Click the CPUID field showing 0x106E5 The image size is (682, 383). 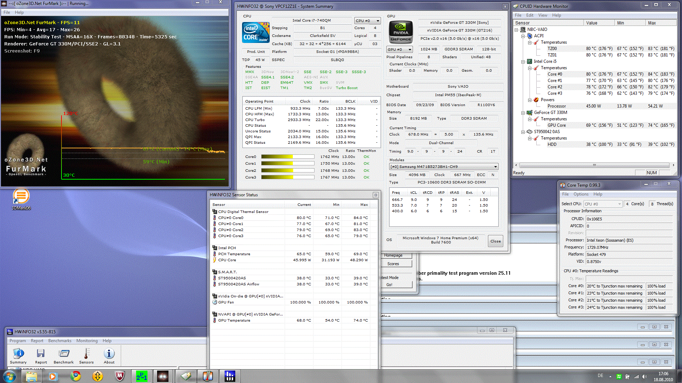pyautogui.click(x=629, y=219)
